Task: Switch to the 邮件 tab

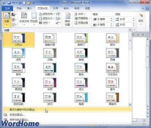Action: click(66, 8)
